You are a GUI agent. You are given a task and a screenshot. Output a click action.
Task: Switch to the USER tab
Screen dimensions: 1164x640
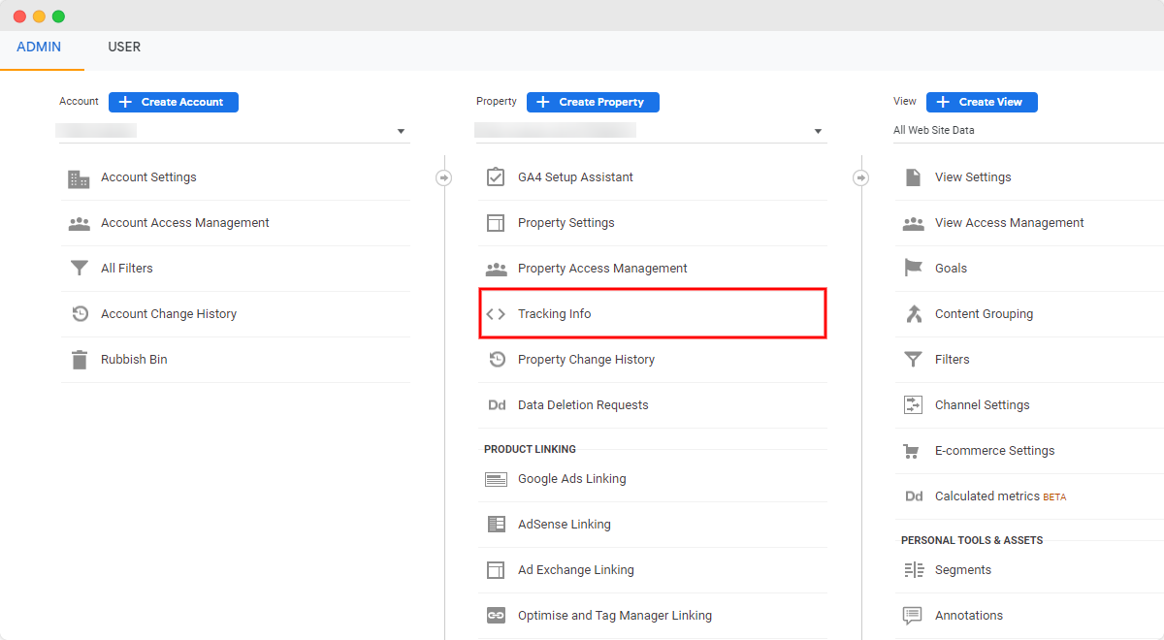[124, 47]
